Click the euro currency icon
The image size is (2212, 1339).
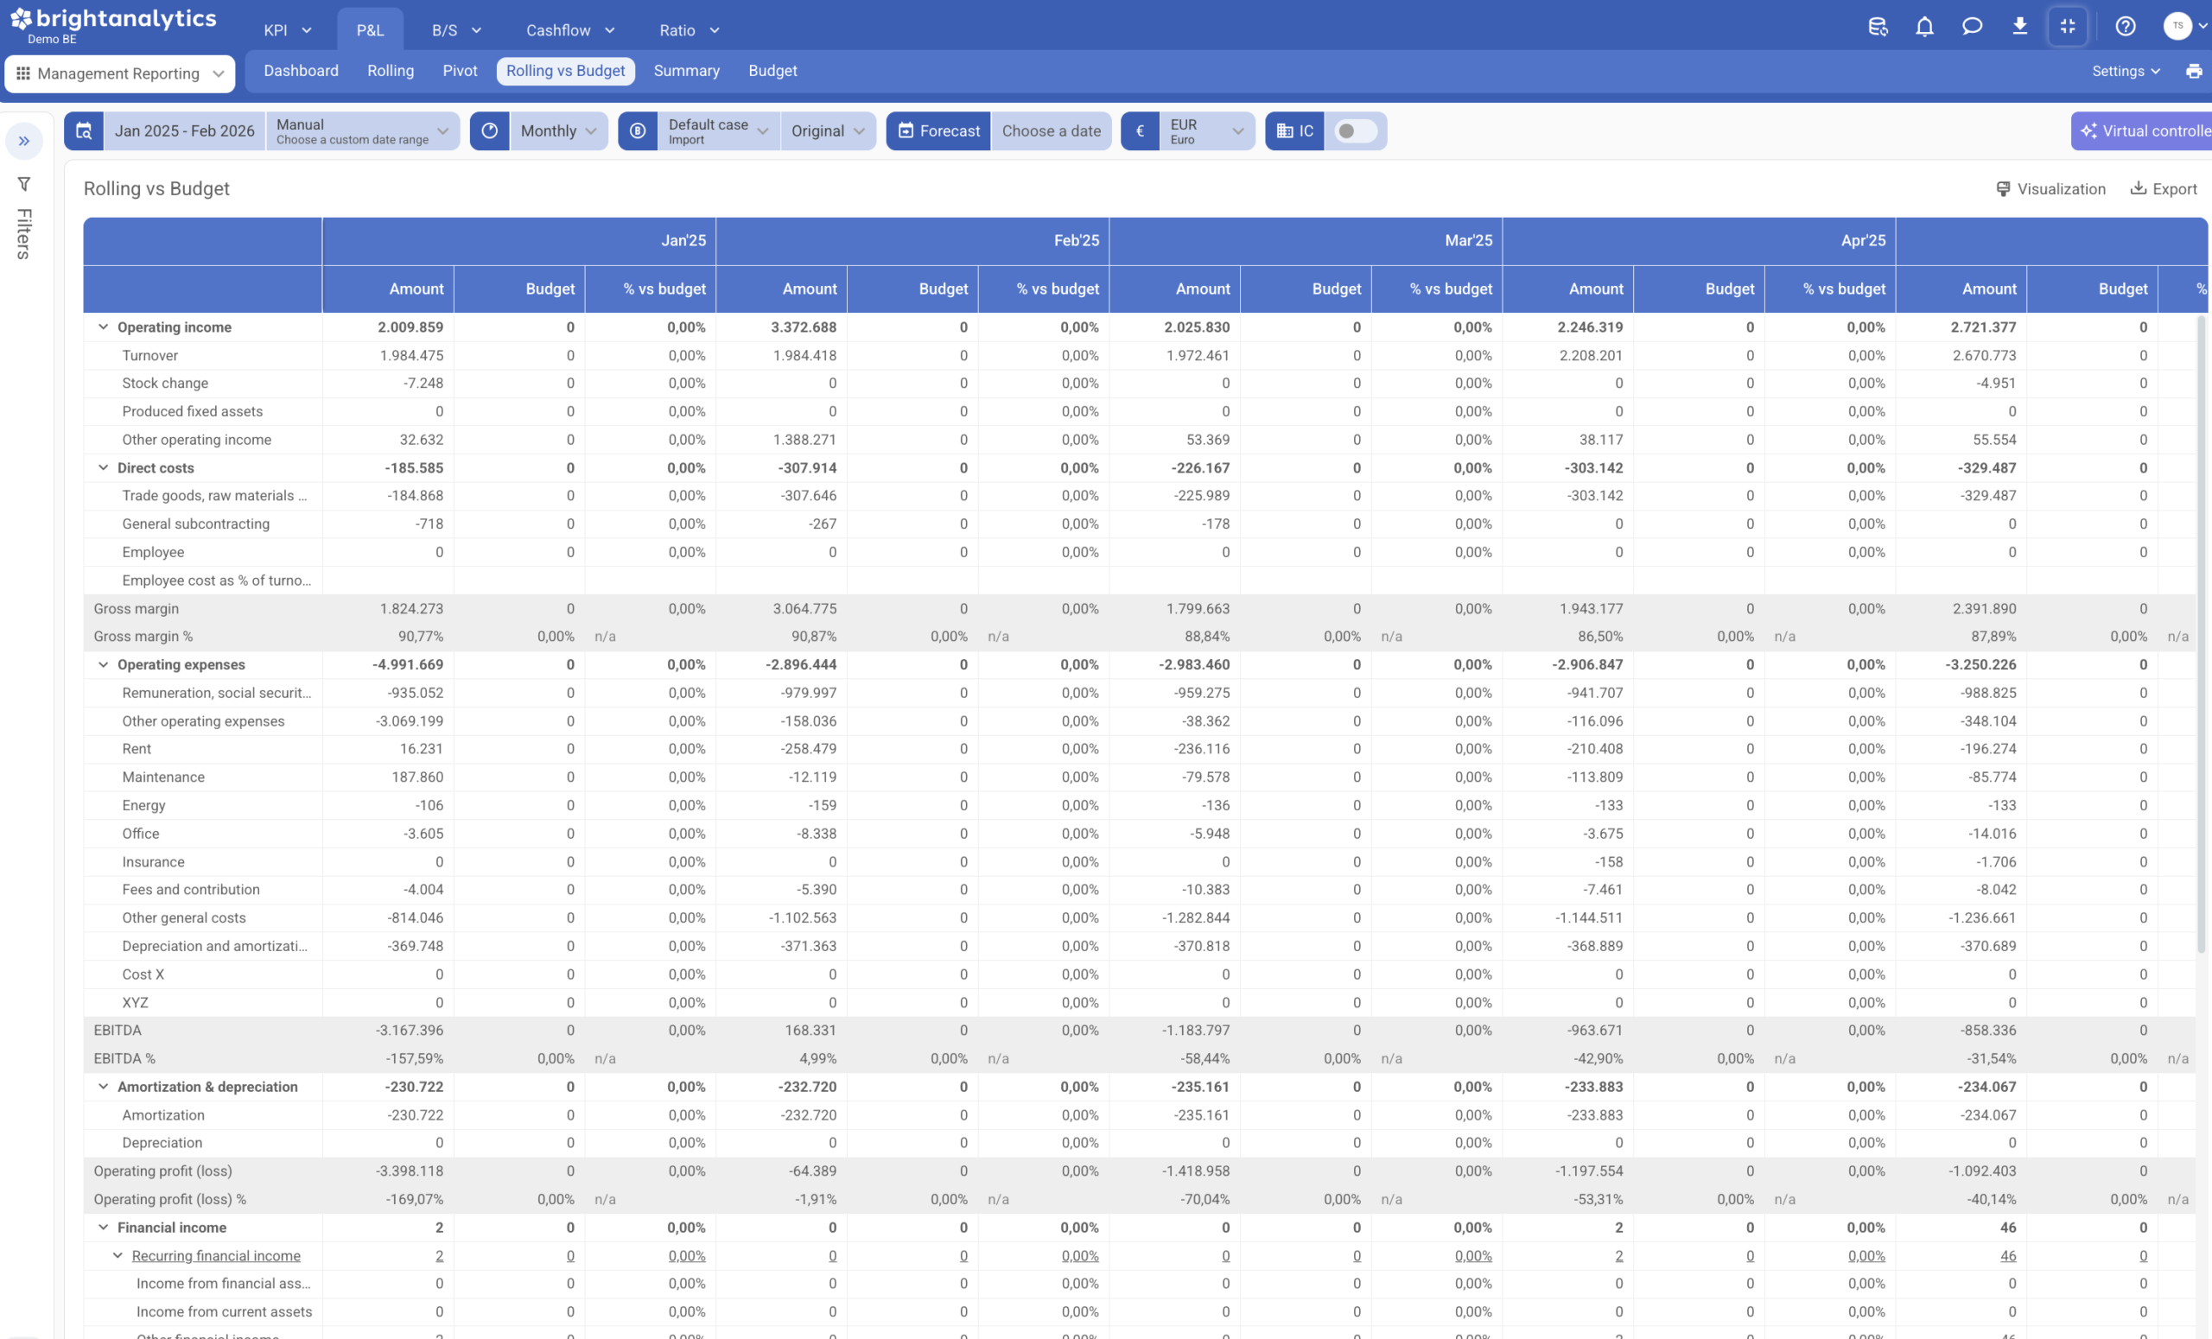(x=1140, y=131)
